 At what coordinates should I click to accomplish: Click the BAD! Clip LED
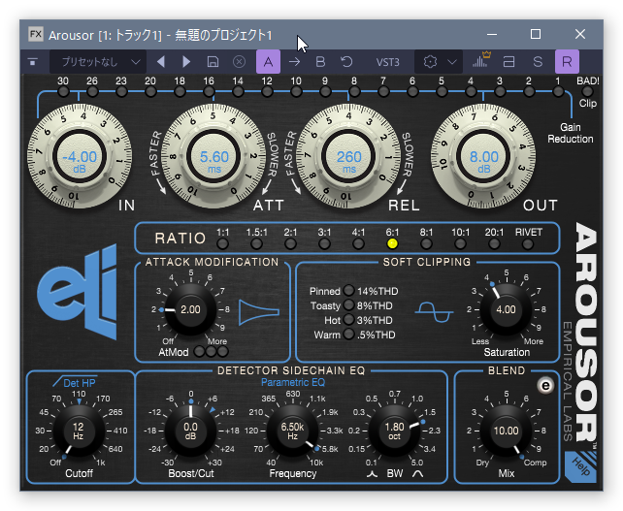tap(587, 92)
